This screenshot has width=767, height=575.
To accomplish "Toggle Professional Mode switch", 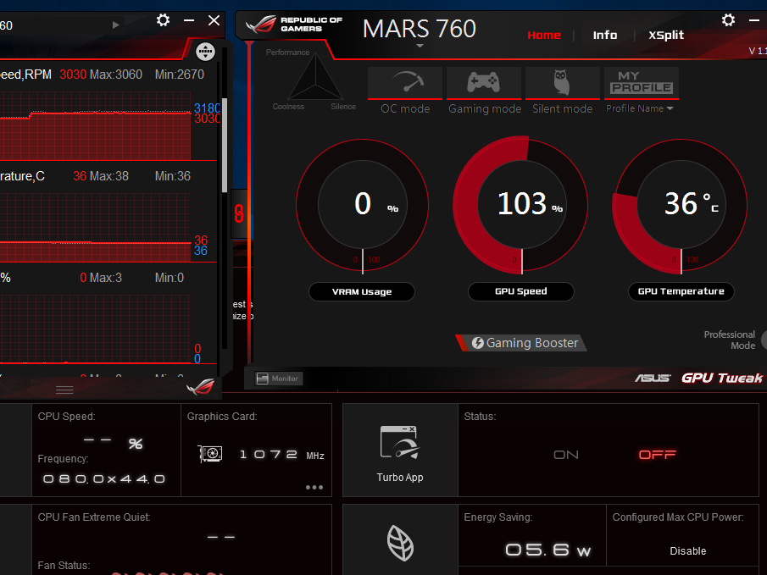I will click(763, 340).
